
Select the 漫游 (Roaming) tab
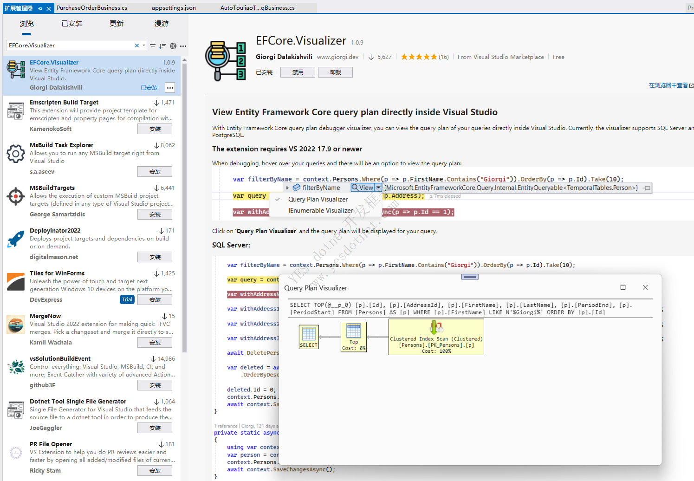[x=162, y=24]
